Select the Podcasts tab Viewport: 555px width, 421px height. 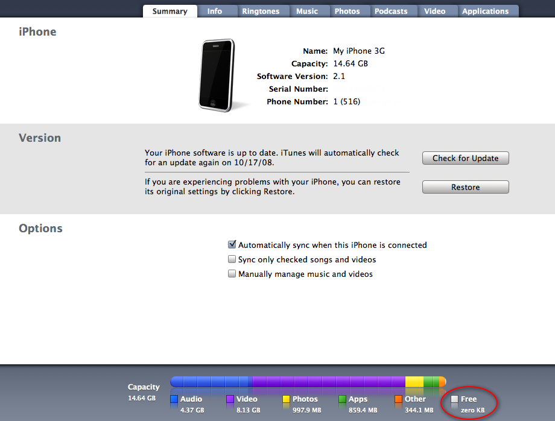(391, 11)
